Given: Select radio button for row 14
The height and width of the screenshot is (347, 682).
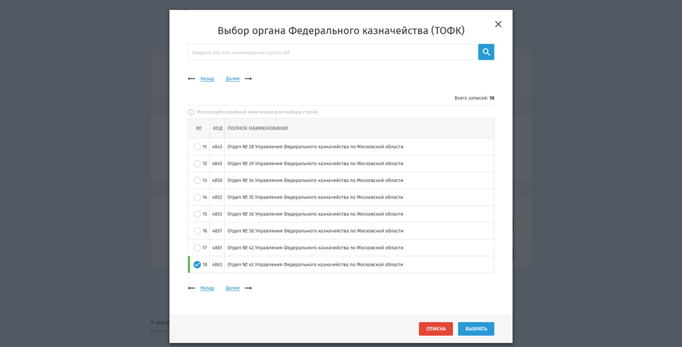Looking at the screenshot, I should click(197, 197).
